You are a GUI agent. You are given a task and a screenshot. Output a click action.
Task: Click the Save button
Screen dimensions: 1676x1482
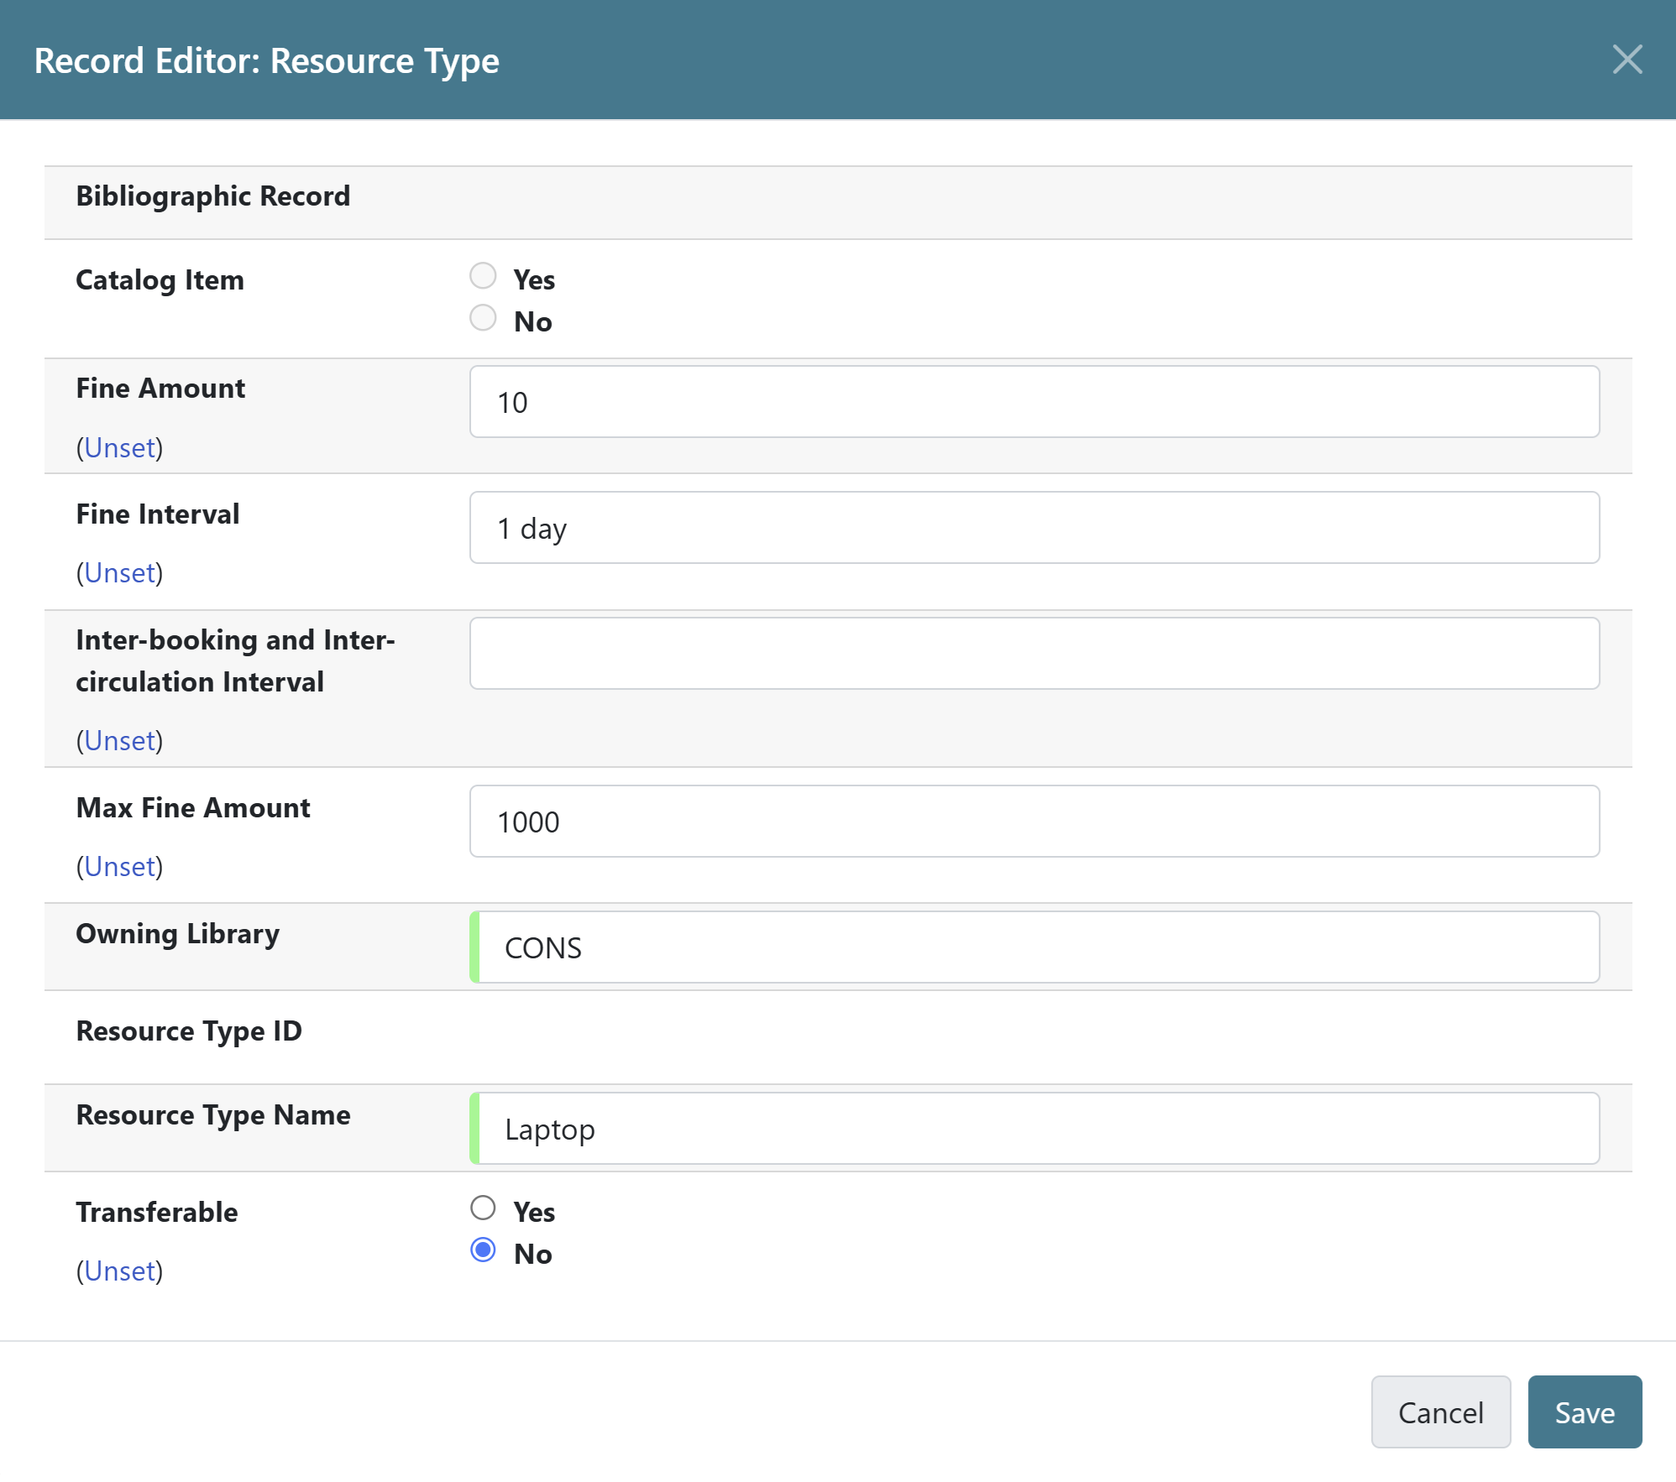(x=1584, y=1412)
